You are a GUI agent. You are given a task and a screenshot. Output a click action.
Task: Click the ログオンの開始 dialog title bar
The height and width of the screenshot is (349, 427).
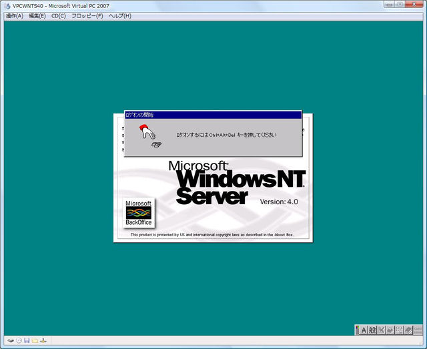click(x=213, y=115)
